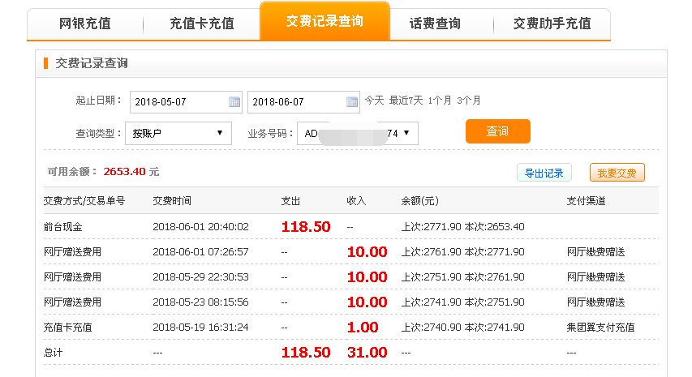The height and width of the screenshot is (377, 692).
Task: Choose the 最近7天 date shortcut
Action: pos(406,101)
